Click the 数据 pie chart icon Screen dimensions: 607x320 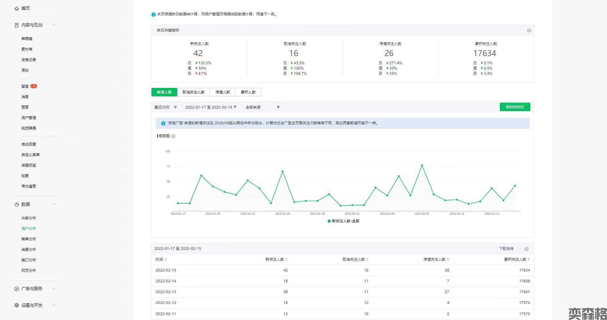(17, 204)
